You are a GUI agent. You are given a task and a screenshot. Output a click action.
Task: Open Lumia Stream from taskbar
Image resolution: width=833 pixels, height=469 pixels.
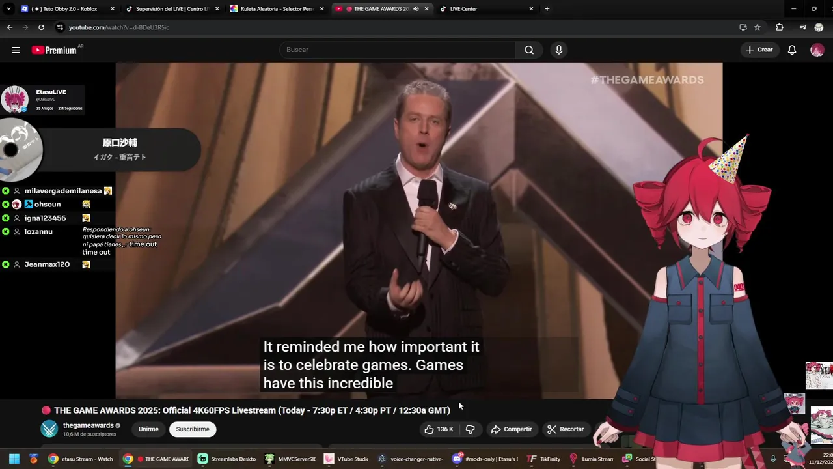point(591,459)
